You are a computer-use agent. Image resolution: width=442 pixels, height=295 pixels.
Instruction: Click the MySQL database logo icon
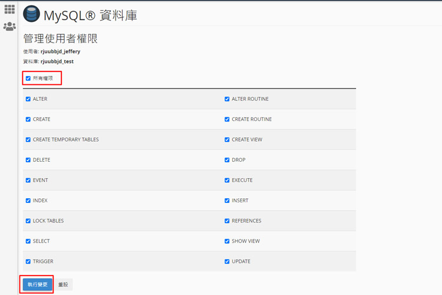31,14
